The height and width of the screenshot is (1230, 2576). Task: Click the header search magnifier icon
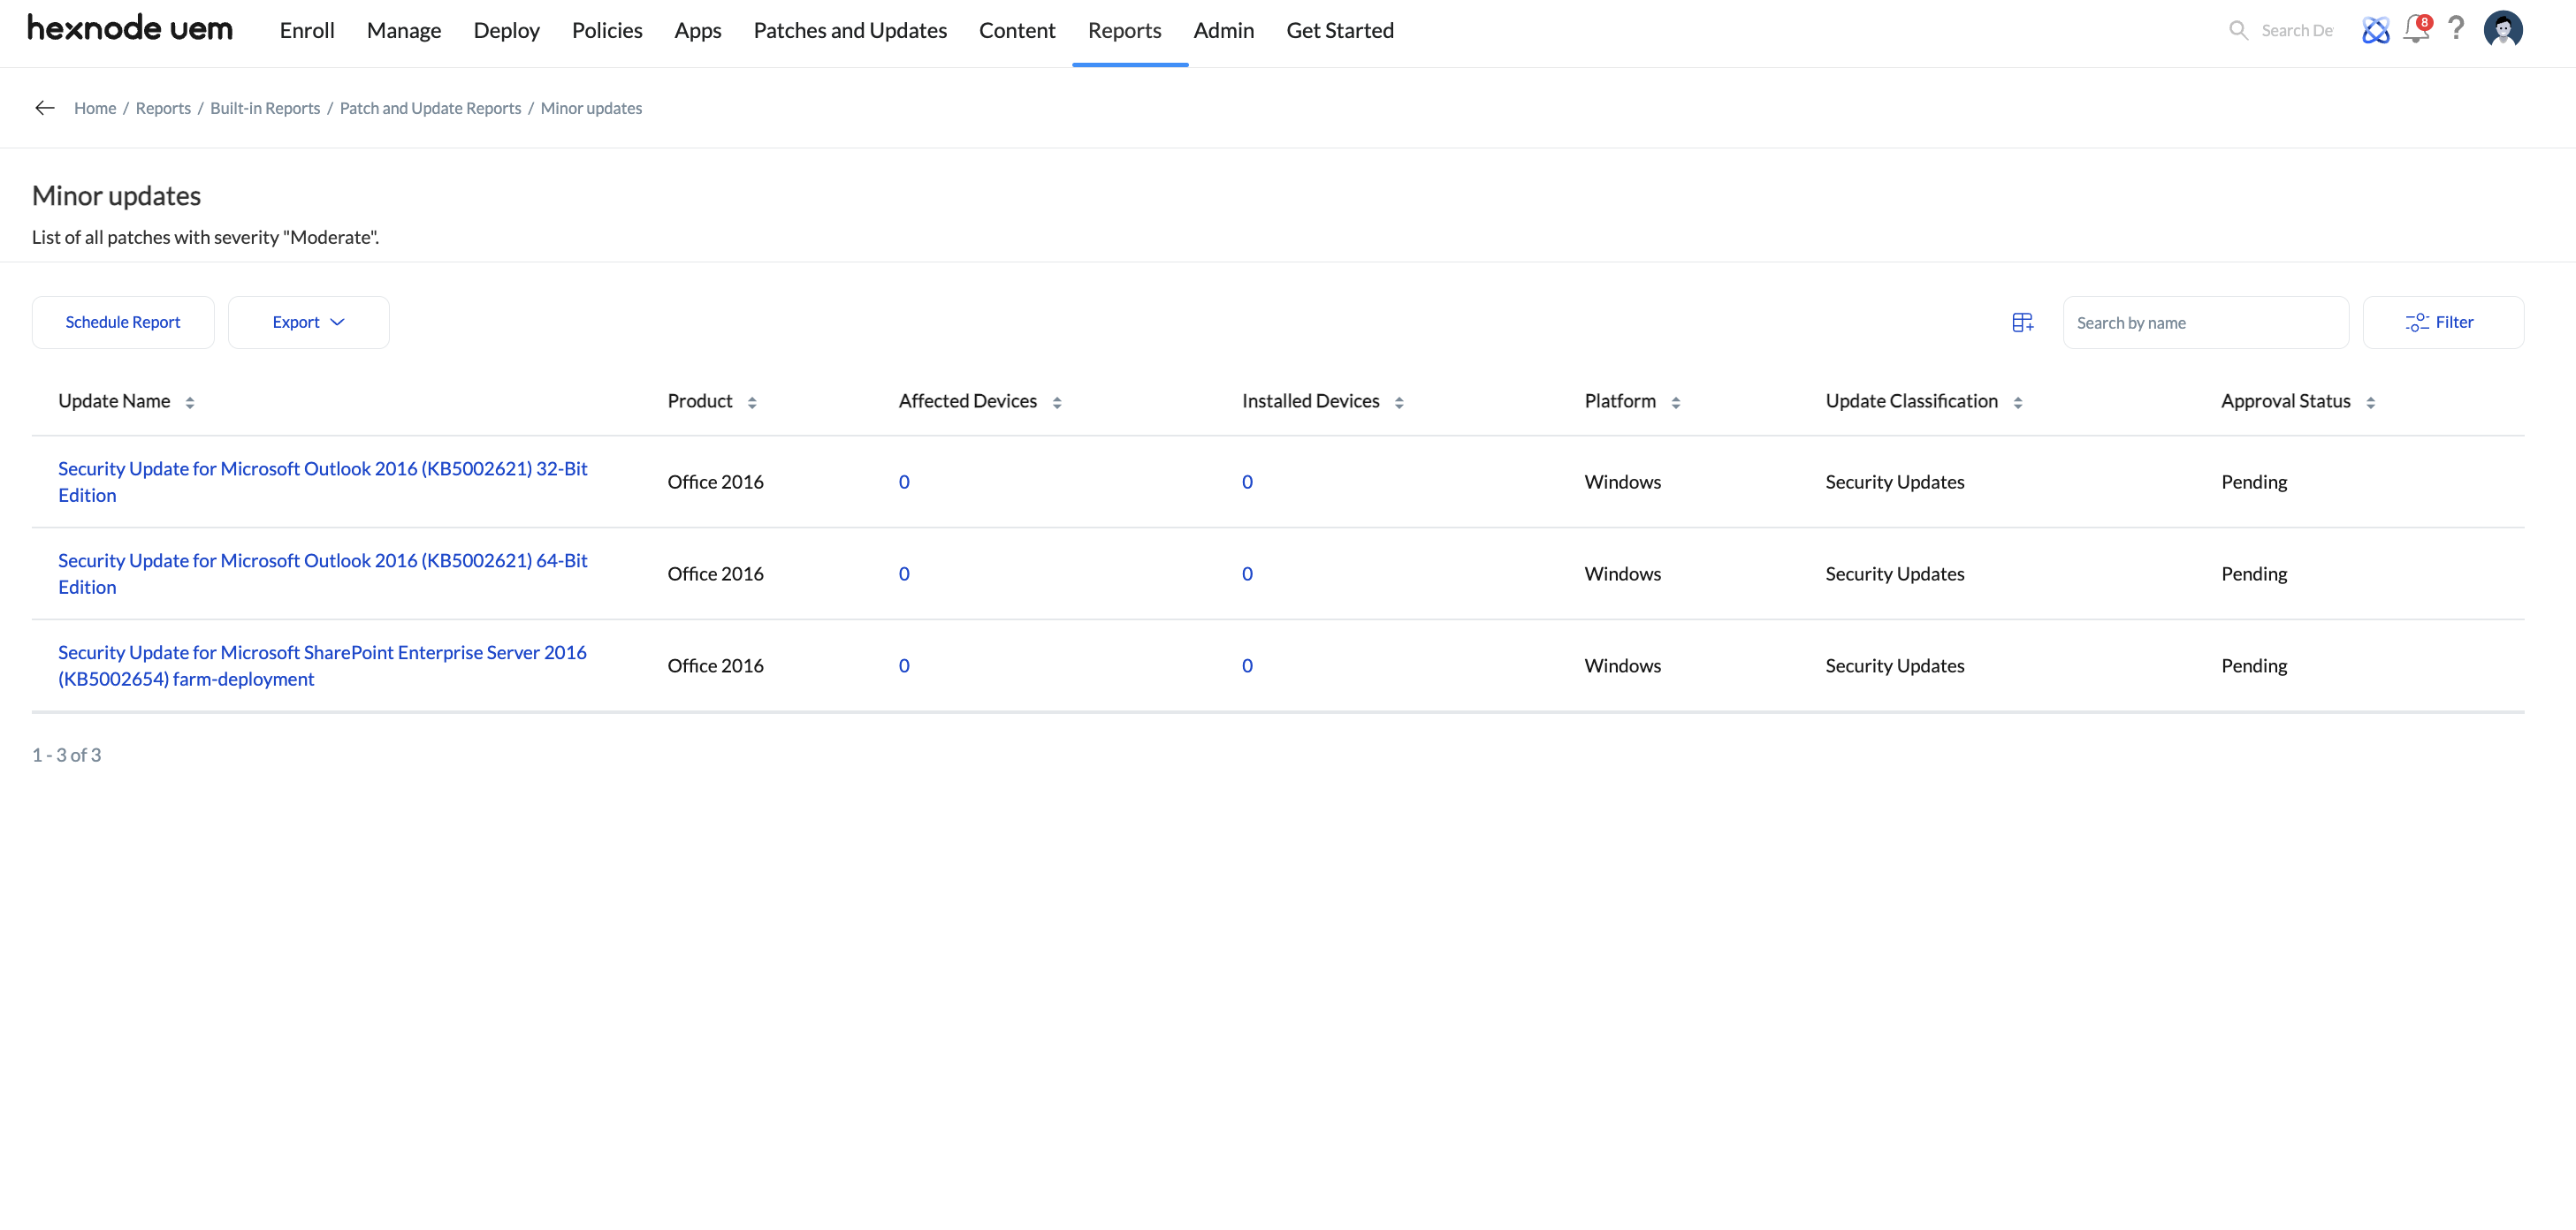2238,30
